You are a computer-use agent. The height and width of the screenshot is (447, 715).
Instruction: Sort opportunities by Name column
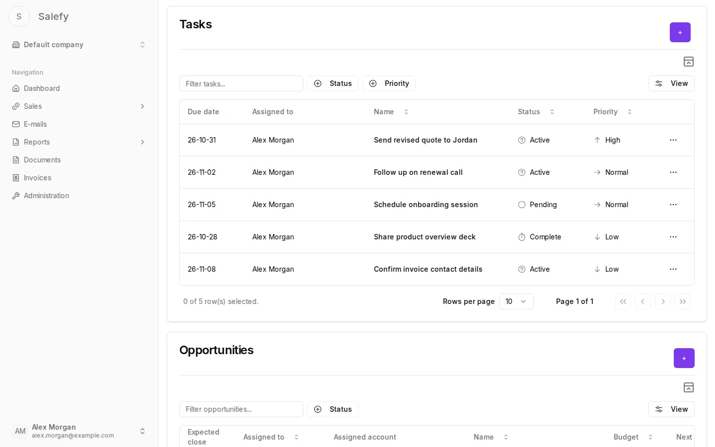[x=491, y=437]
